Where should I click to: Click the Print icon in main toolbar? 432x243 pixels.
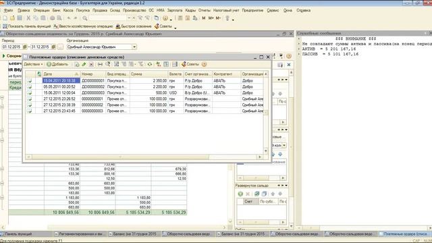[52, 18]
